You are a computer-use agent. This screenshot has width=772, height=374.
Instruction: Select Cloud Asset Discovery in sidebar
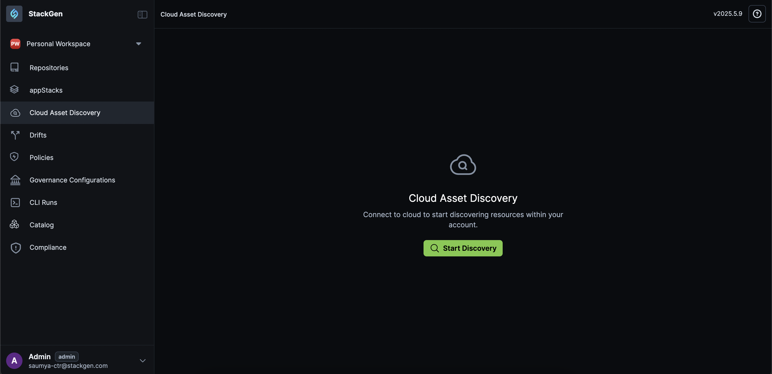pyautogui.click(x=77, y=113)
